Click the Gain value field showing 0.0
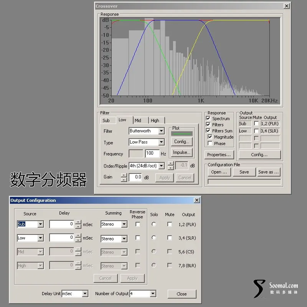This screenshot has height=307, width=307. (135, 177)
